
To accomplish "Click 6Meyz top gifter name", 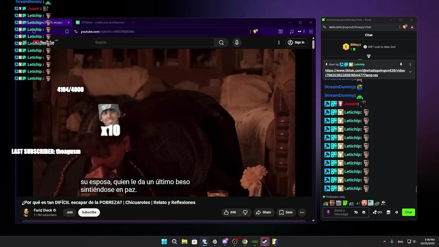I will [356, 45].
